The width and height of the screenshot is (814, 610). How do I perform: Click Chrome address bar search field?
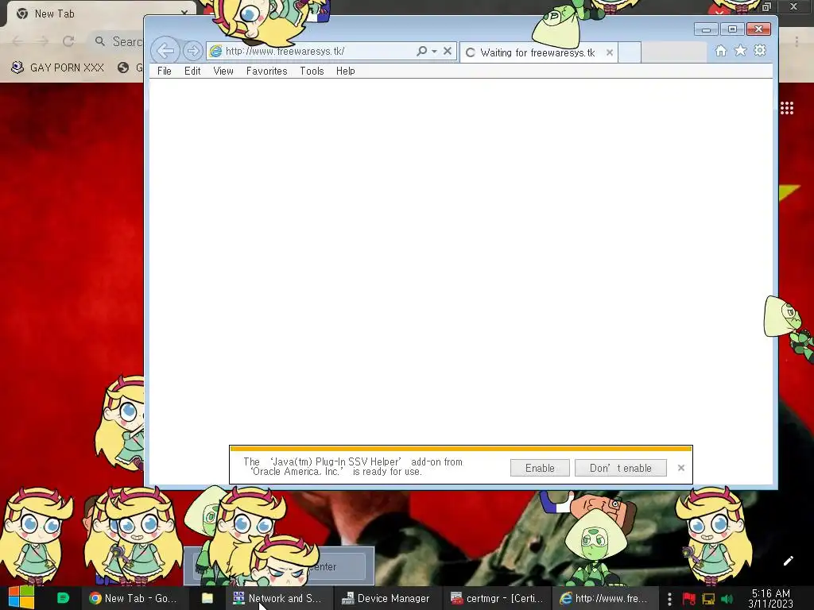(117, 41)
